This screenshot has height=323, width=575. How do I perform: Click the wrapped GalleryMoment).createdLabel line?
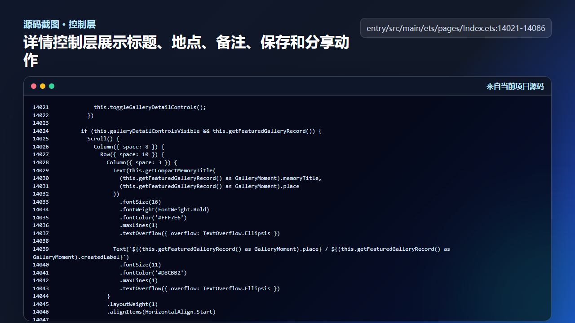[x=81, y=257]
